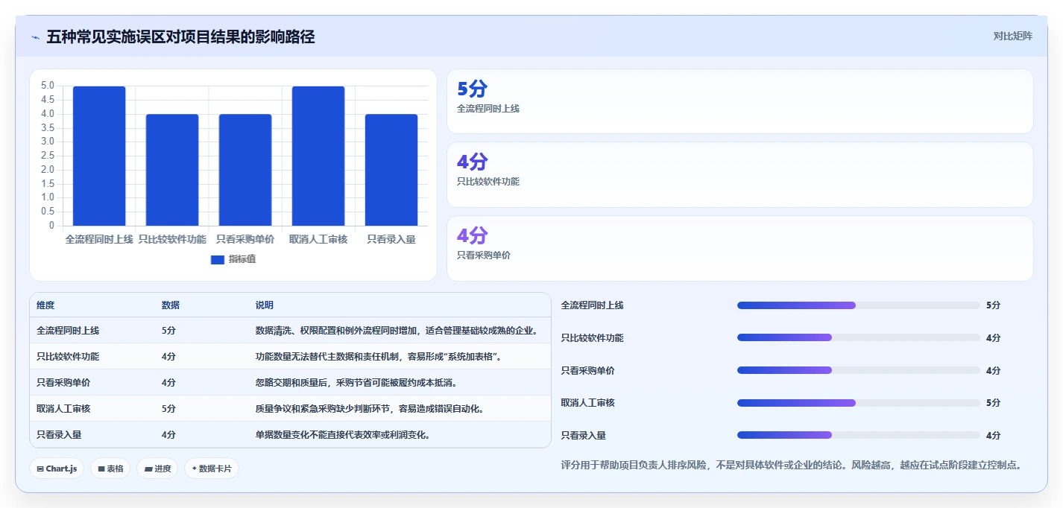Click the 维度 table column header
The image size is (1063, 508).
(x=45, y=305)
